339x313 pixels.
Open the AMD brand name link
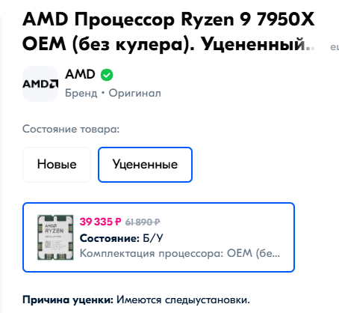tap(80, 74)
